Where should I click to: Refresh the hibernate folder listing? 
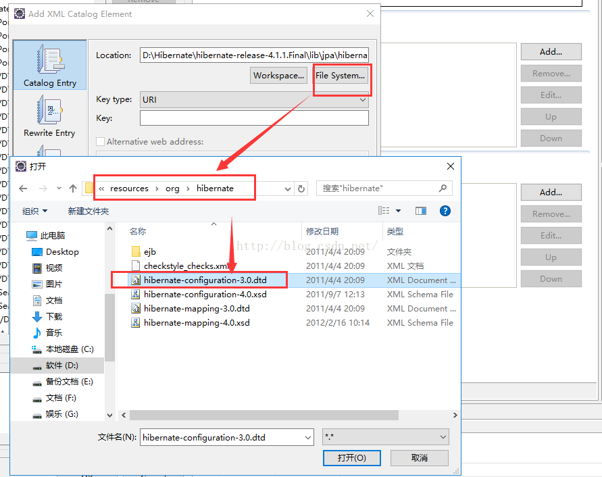point(301,189)
